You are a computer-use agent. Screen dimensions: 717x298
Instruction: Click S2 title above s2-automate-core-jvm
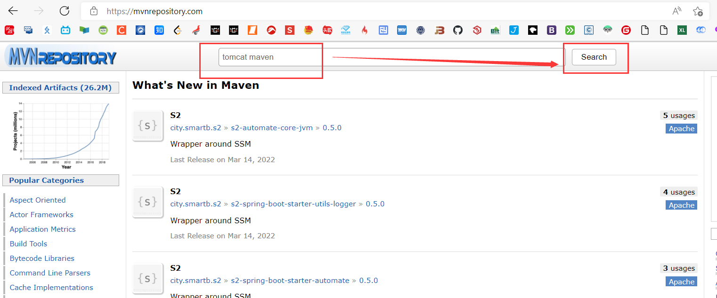[175, 115]
